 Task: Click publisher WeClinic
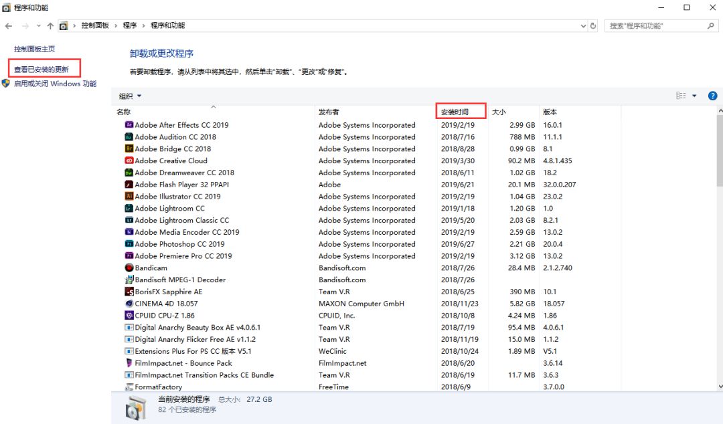[333, 351]
